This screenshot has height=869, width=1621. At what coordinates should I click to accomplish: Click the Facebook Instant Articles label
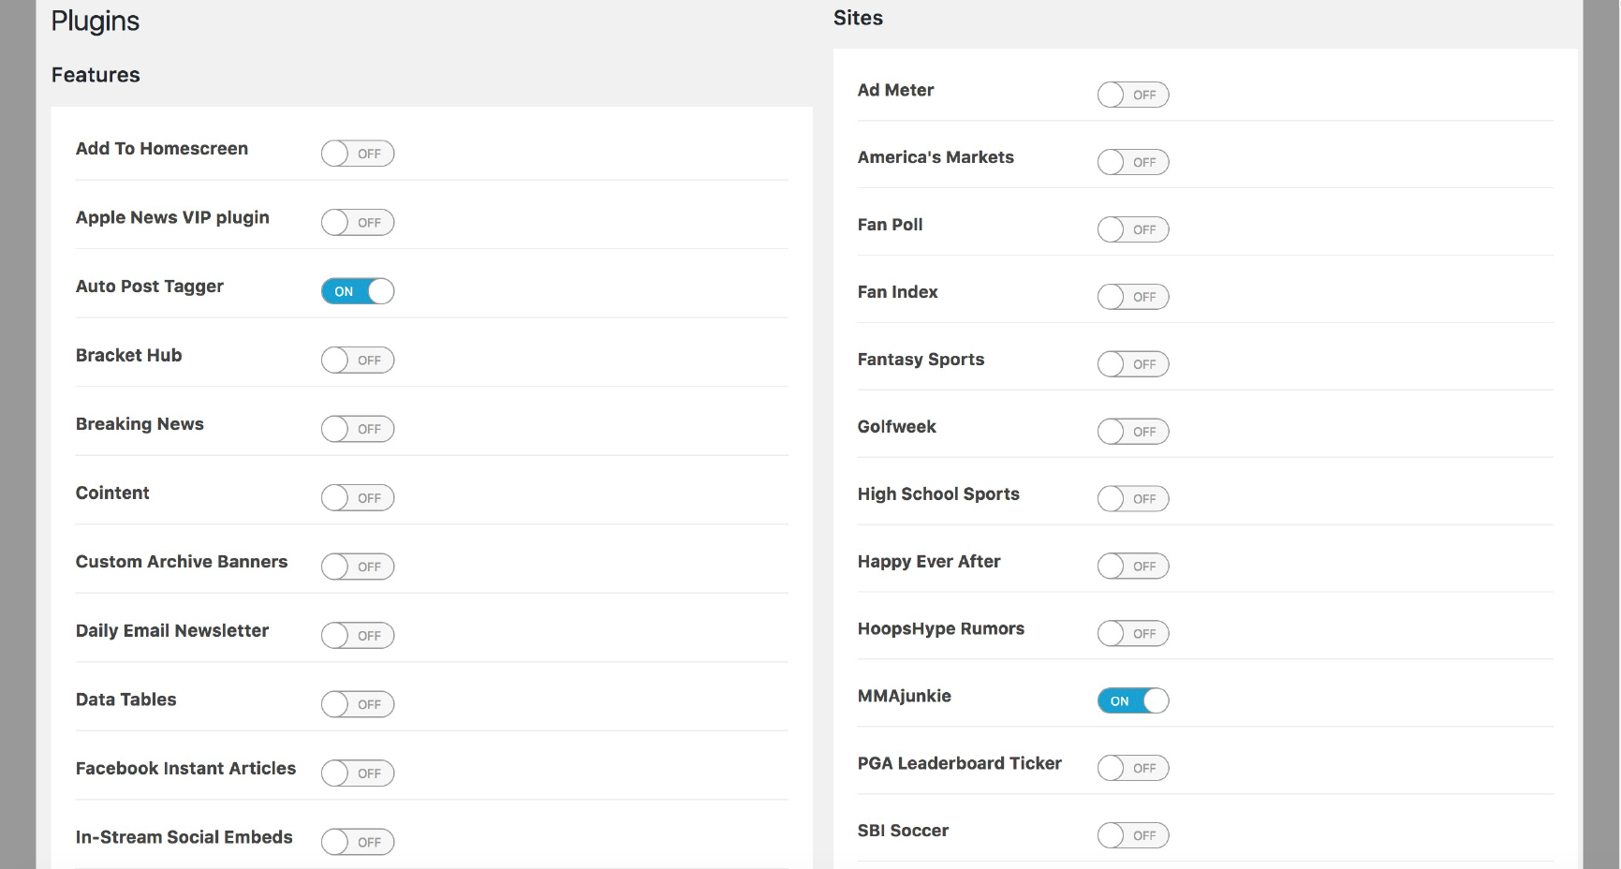click(x=185, y=768)
